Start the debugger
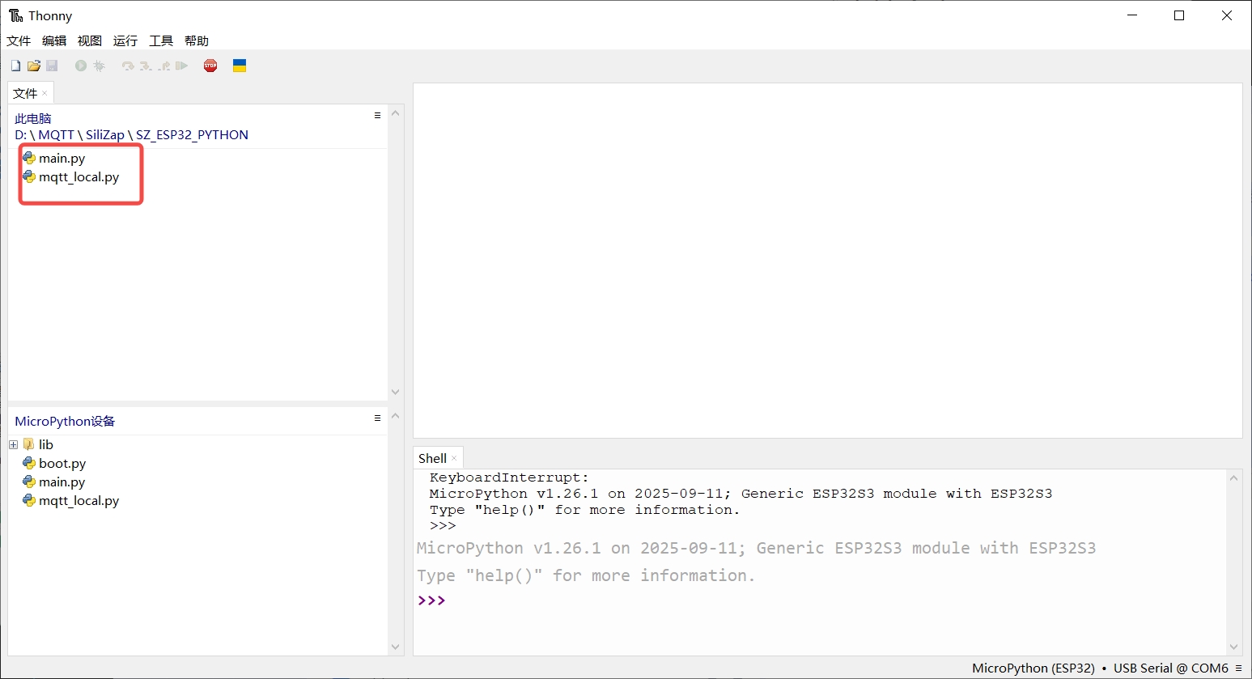Viewport: 1252px width, 679px height. [99, 66]
